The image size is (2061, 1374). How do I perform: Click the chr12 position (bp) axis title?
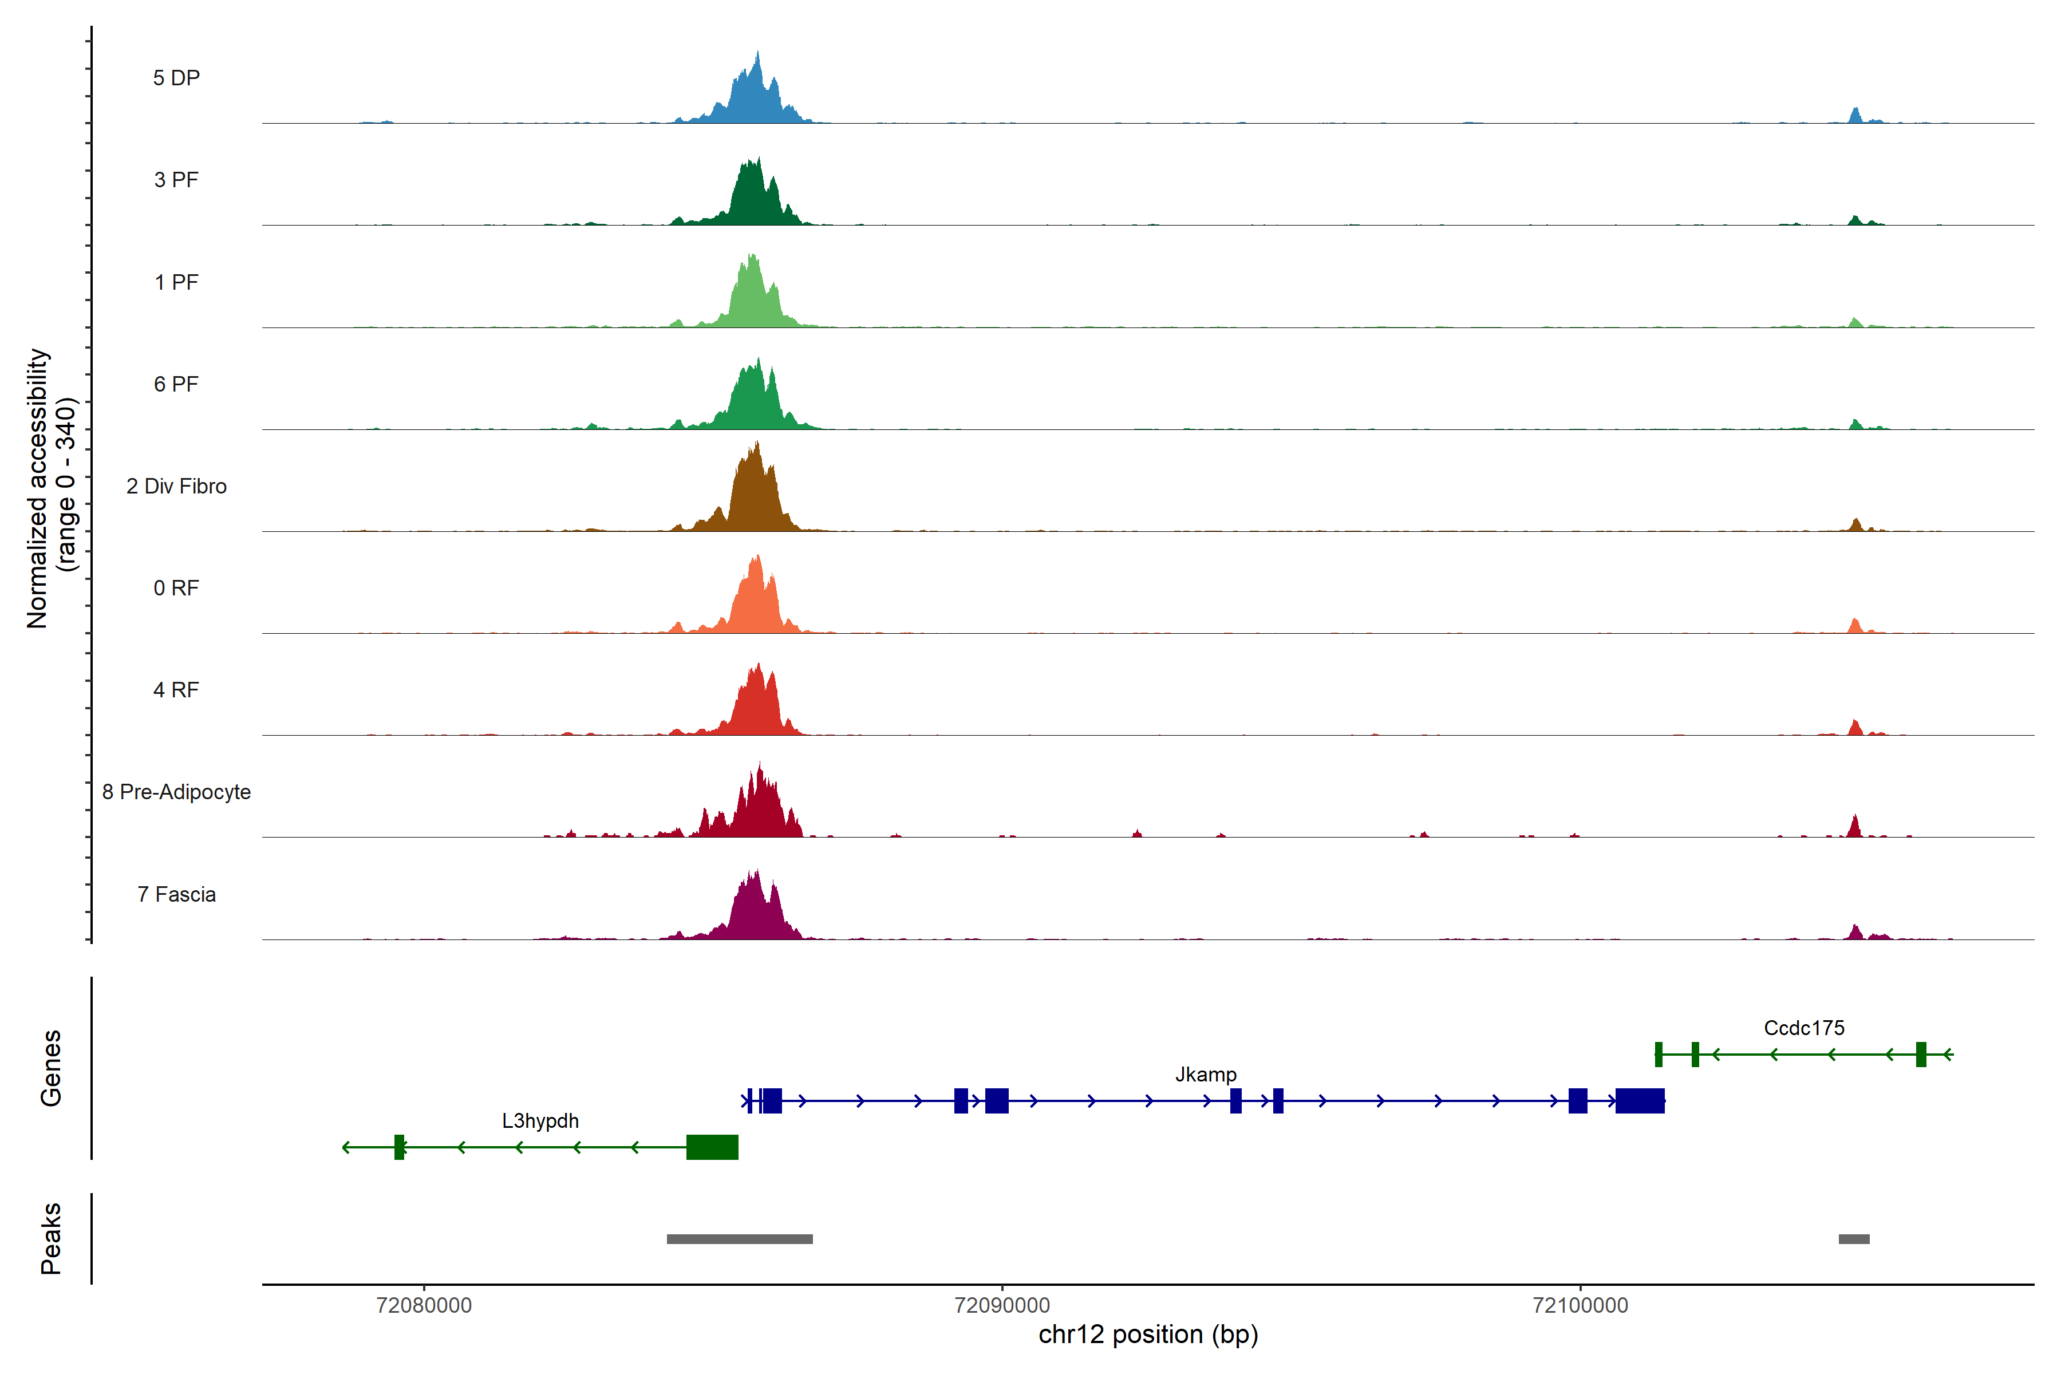[1148, 1334]
